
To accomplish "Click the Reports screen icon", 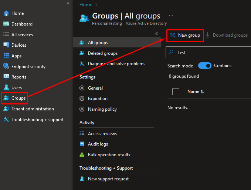I will (6, 77).
